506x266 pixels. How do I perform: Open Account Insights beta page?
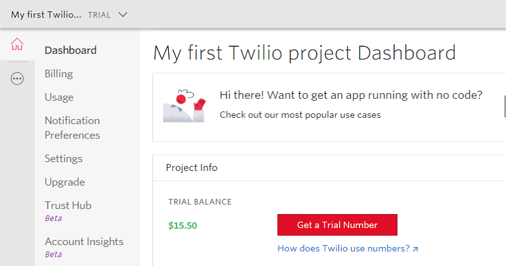coord(84,247)
